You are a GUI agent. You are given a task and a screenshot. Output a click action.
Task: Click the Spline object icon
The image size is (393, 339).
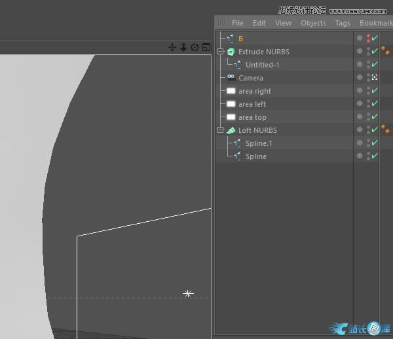(x=238, y=156)
